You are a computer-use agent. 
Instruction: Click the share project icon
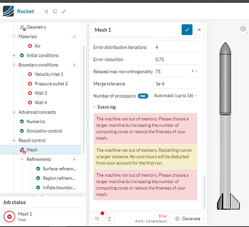[46, 11]
